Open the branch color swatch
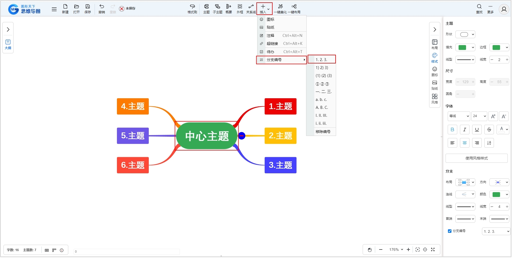The width and height of the screenshot is (512, 258). click(499, 195)
